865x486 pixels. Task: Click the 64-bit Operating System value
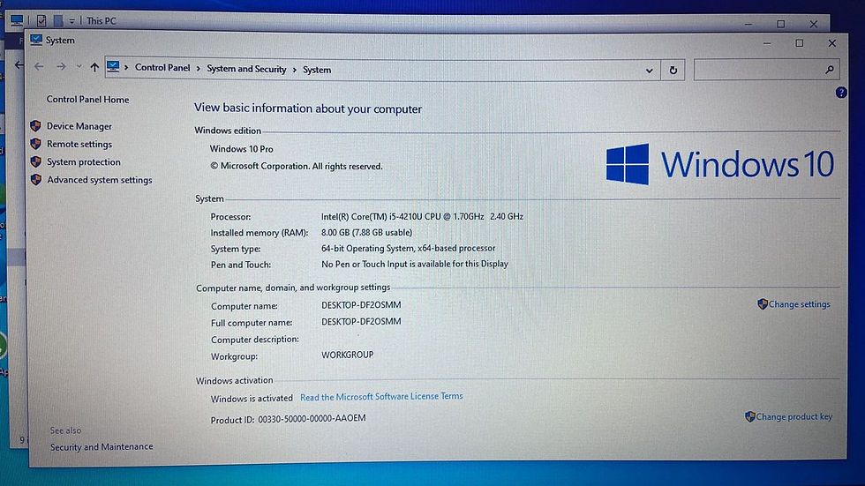408,249
